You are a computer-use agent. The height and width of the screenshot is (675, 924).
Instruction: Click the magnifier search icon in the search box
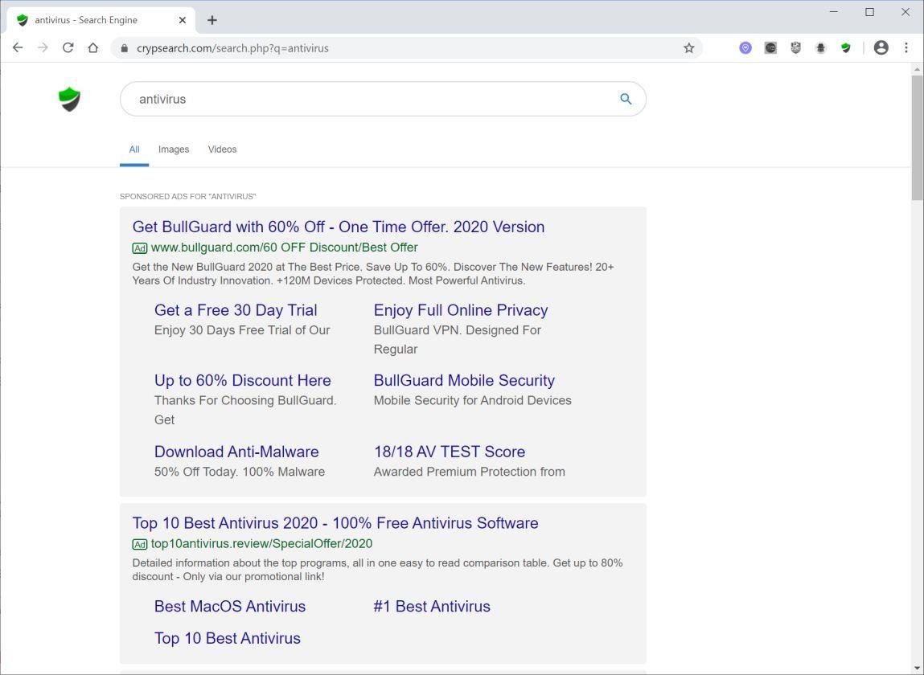coord(626,99)
